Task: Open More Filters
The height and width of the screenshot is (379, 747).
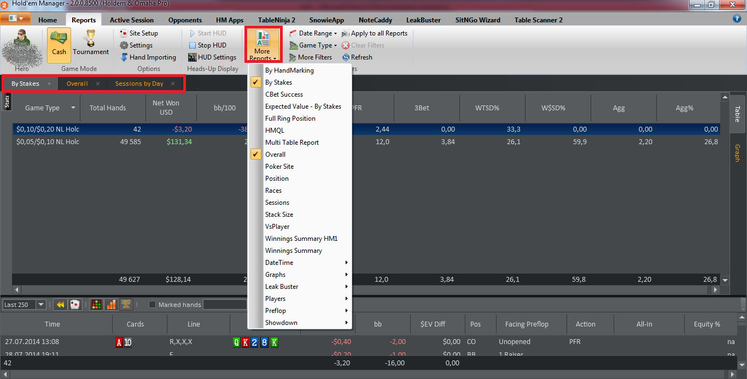Action: (310, 57)
